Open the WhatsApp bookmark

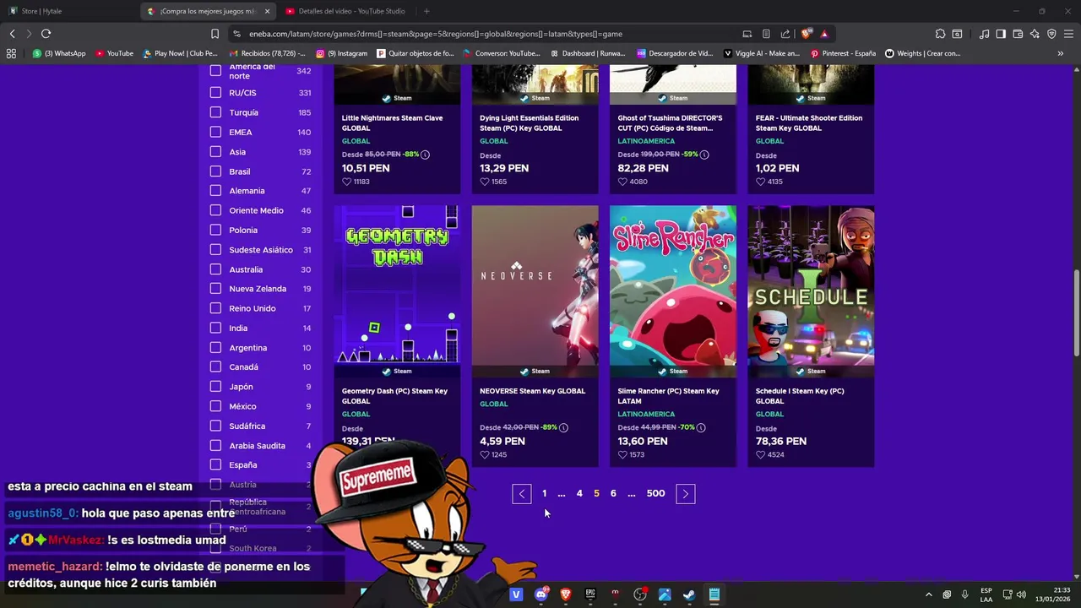coord(59,53)
